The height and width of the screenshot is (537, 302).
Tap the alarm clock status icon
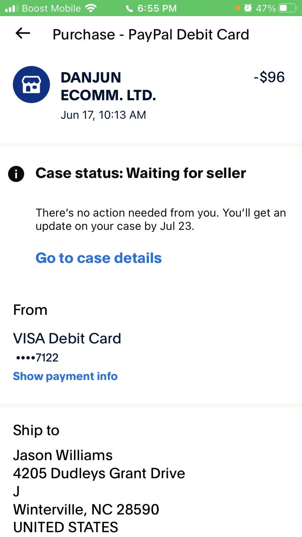point(248,8)
